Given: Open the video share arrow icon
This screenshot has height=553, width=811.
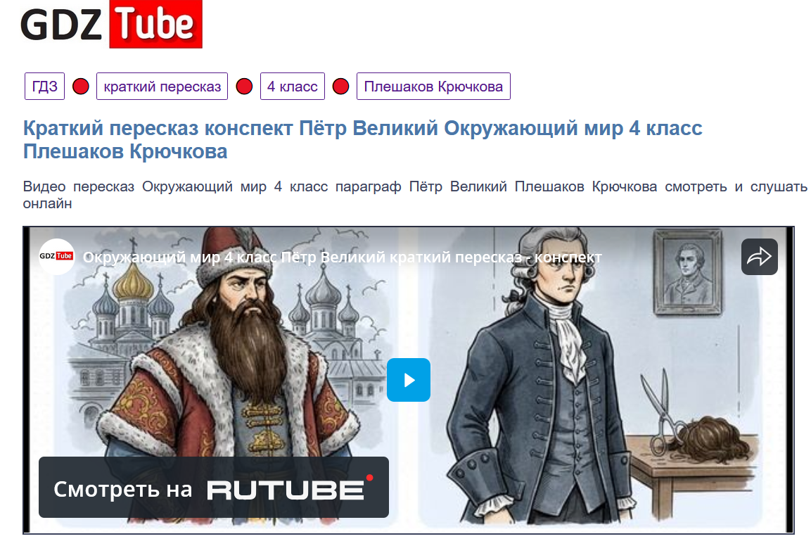Looking at the screenshot, I should 759,257.
